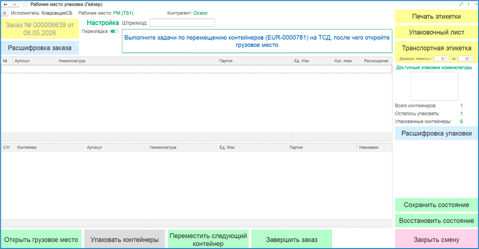Click Переместить следующий контейнер
The height and width of the screenshot is (249, 479).
point(208,240)
